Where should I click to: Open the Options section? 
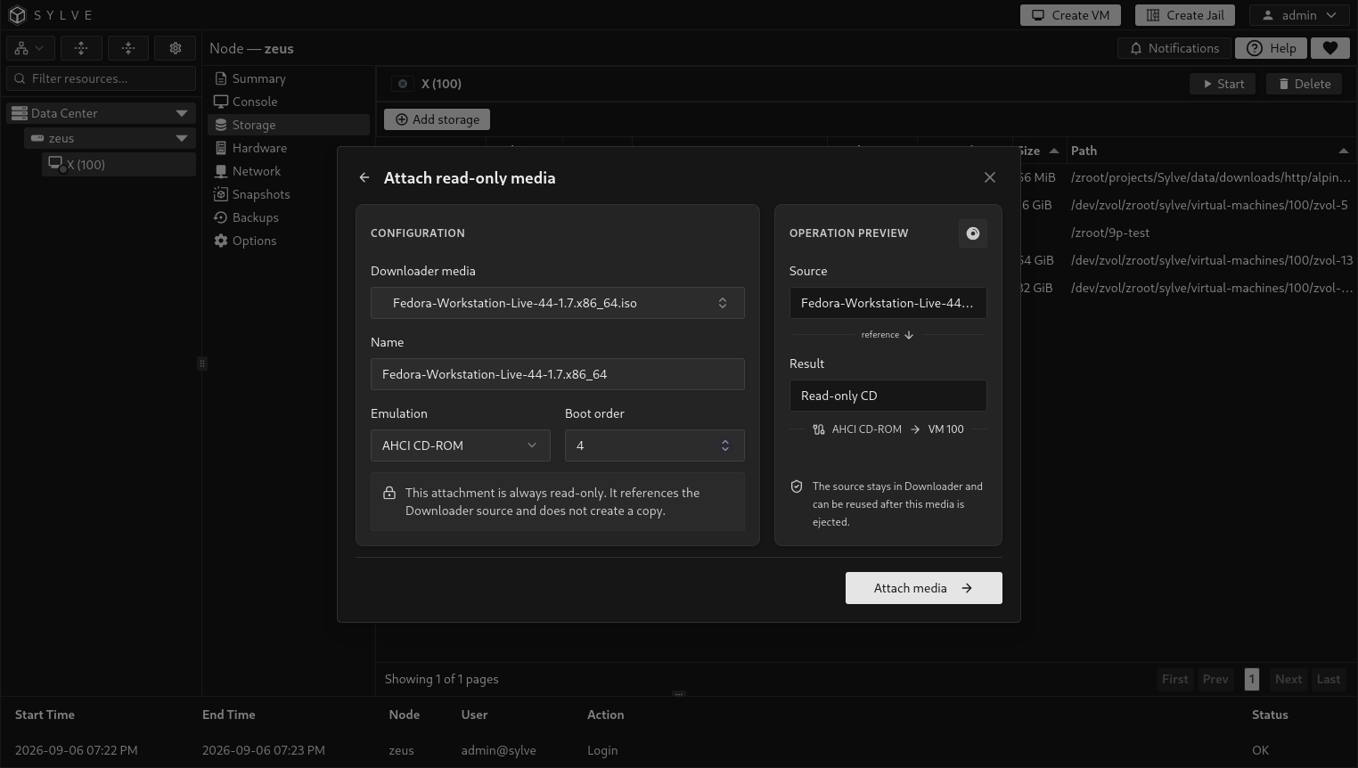pyautogui.click(x=289, y=241)
